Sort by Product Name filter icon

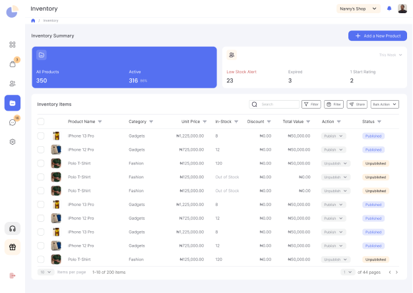100,122
